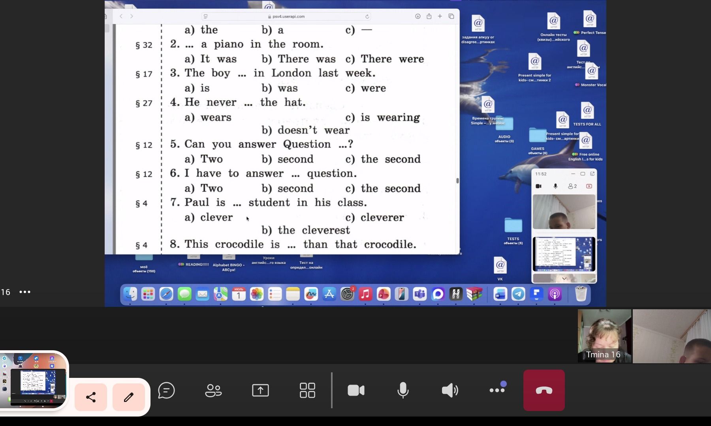Screen dimensions: 711x426
Task: Open Launchpad from the dock
Action: (148, 294)
